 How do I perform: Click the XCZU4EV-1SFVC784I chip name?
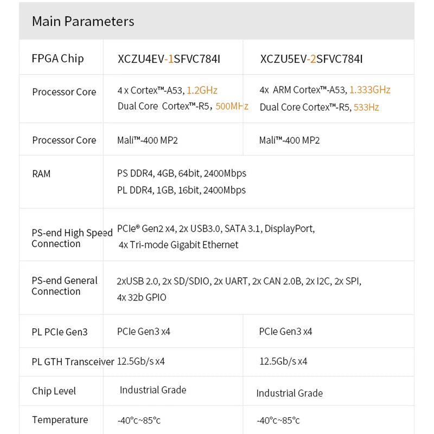click(x=169, y=59)
